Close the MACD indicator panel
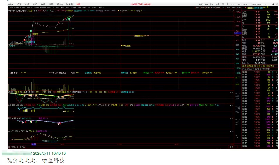The height and width of the screenshot is (165, 279). click(233, 131)
